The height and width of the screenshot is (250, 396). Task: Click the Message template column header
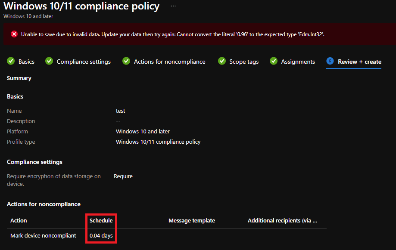point(191,220)
